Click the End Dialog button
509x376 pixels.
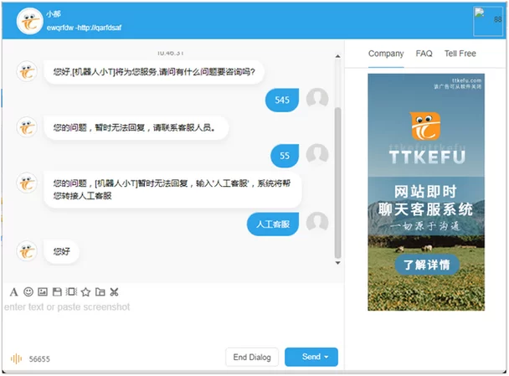coord(252,358)
